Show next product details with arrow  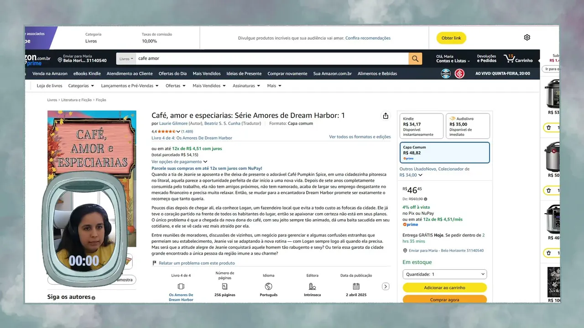pos(386,287)
